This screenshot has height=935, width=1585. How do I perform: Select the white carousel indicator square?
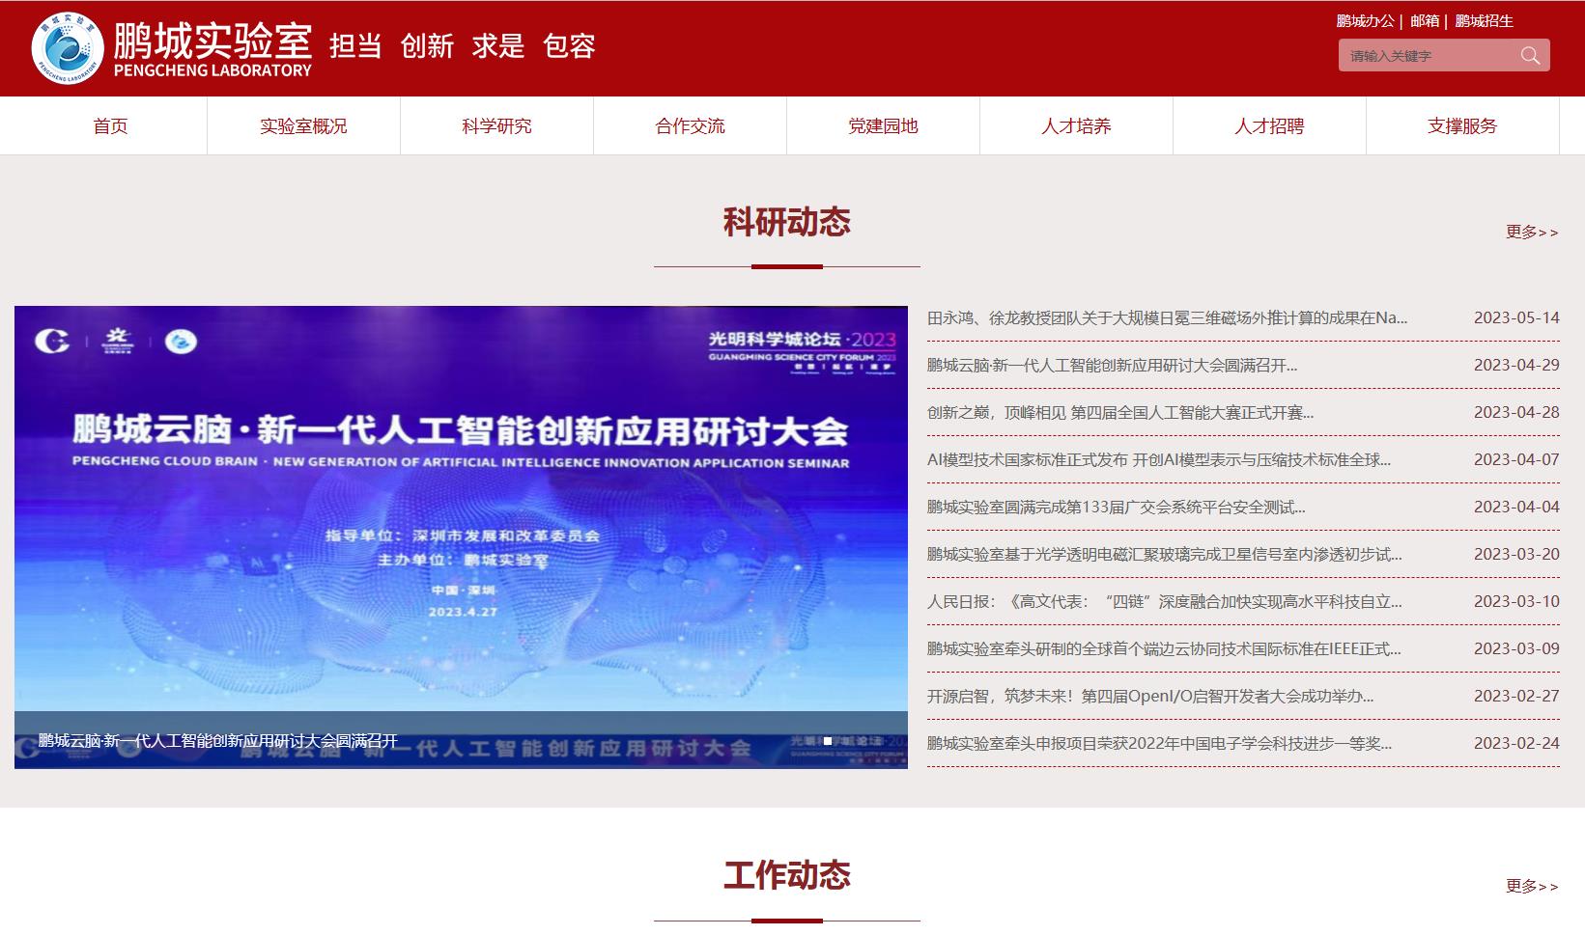[828, 741]
